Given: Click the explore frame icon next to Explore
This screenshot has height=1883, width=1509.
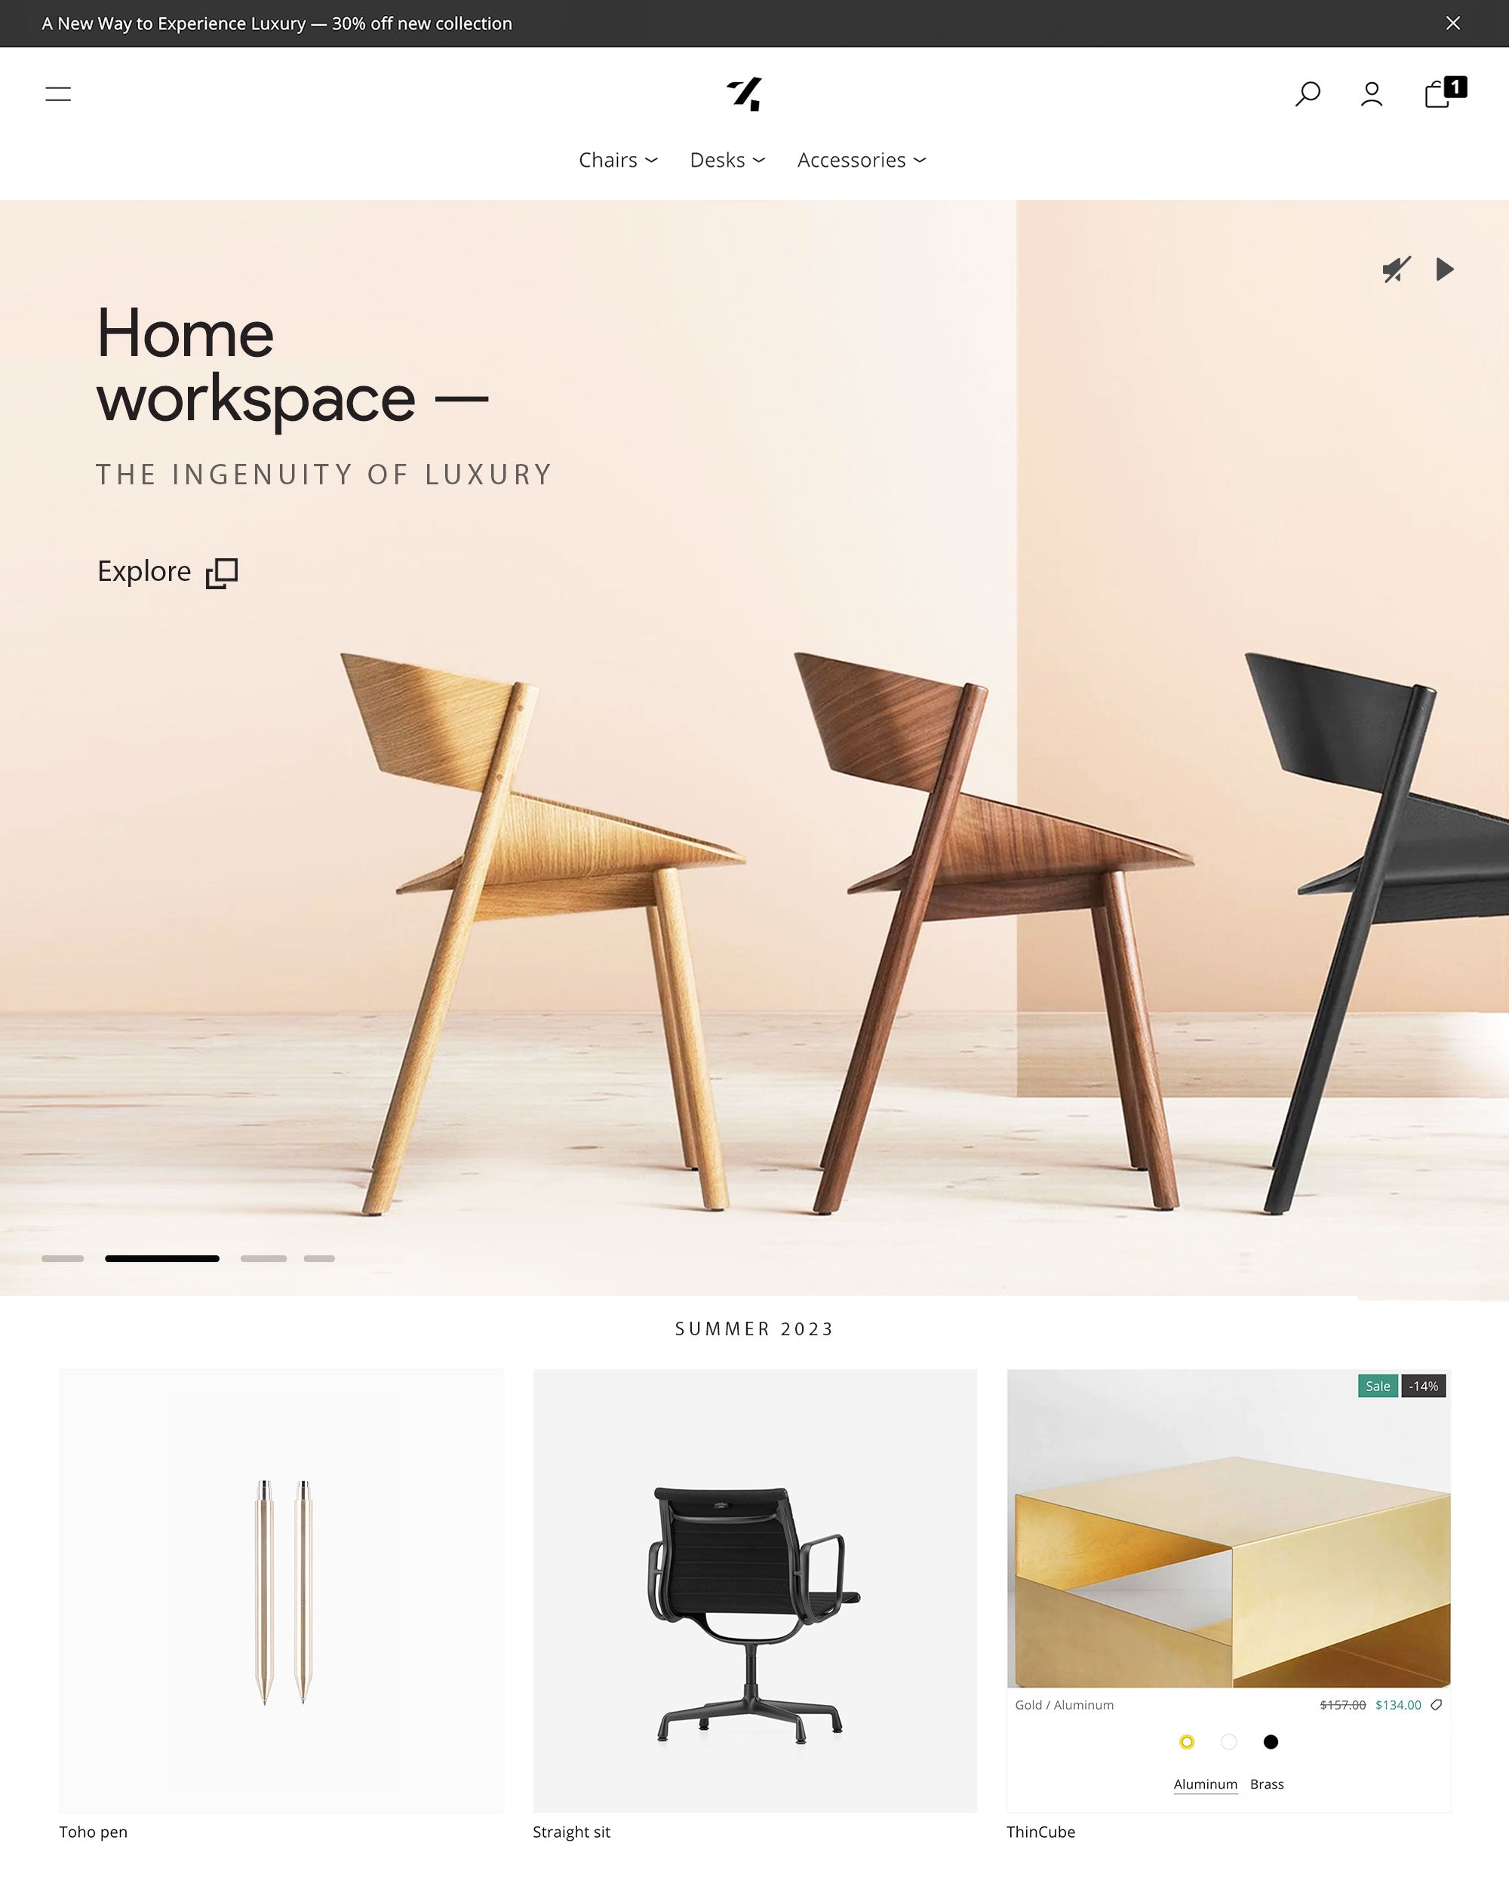Looking at the screenshot, I should 222,571.
